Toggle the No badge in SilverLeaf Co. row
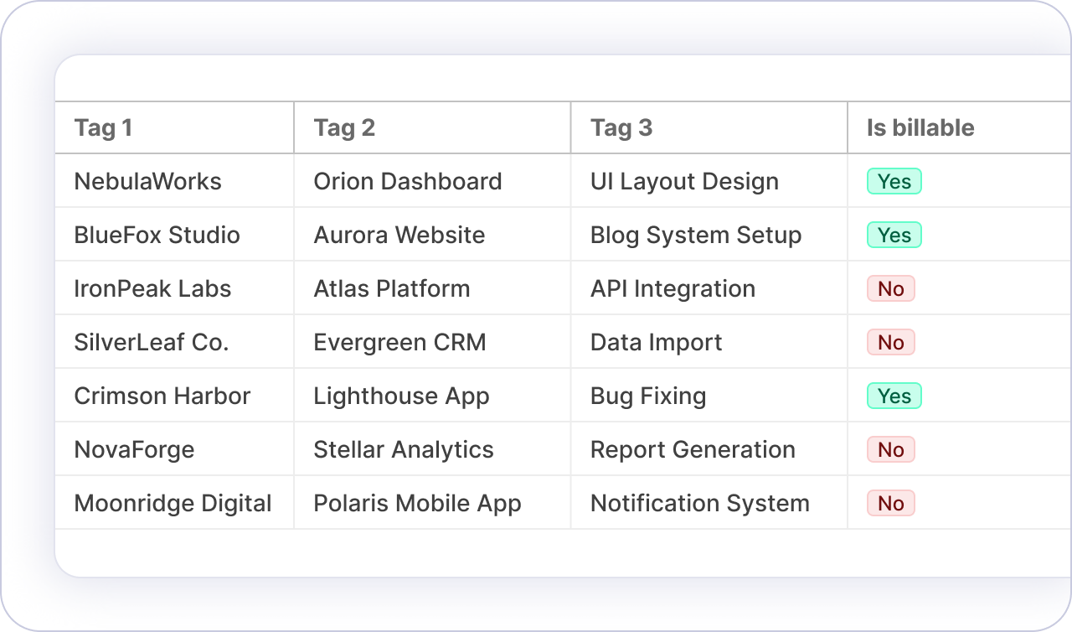The image size is (1072, 632). [x=891, y=343]
